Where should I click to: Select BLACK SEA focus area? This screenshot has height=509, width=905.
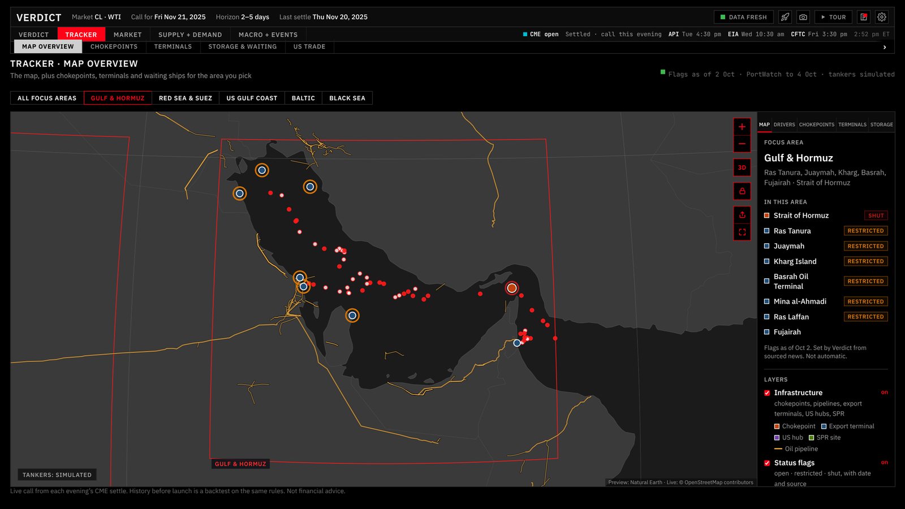[347, 98]
